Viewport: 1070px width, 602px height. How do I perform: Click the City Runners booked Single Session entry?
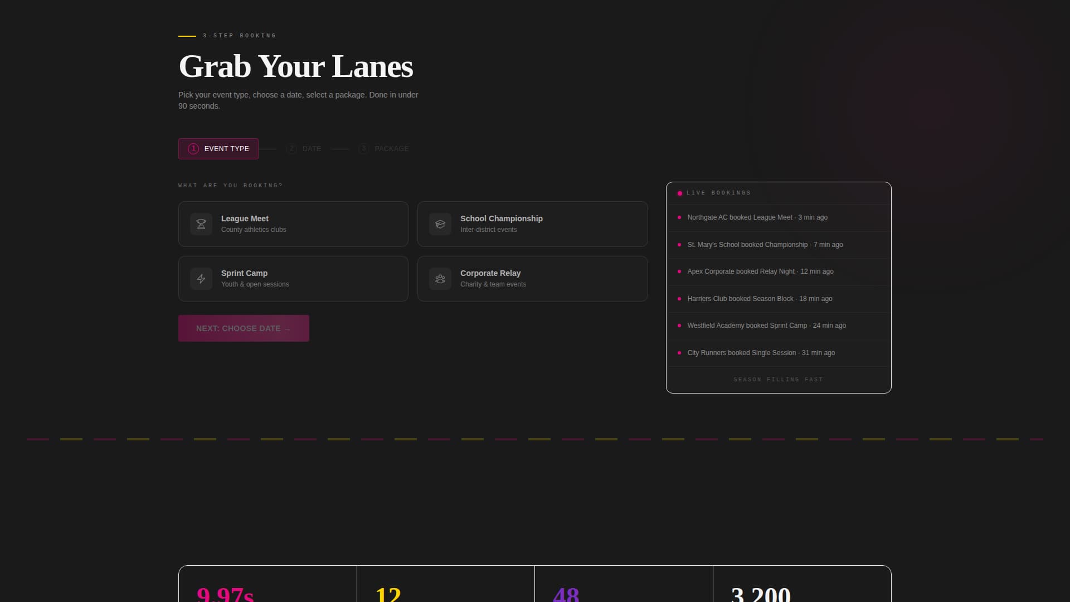[779, 353]
